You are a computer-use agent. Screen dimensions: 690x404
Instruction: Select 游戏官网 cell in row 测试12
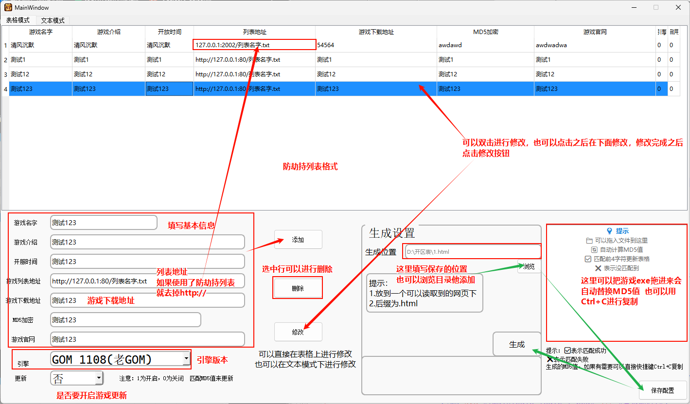595,74
